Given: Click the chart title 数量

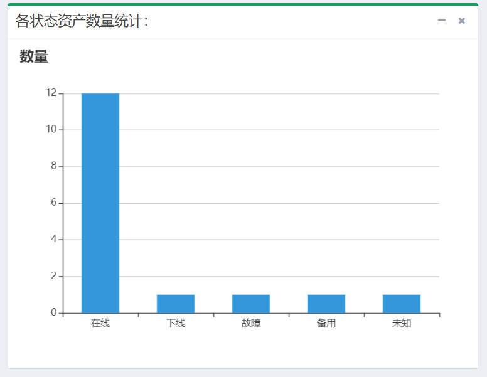Looking at the screenshot, I should tap(34, 56).
